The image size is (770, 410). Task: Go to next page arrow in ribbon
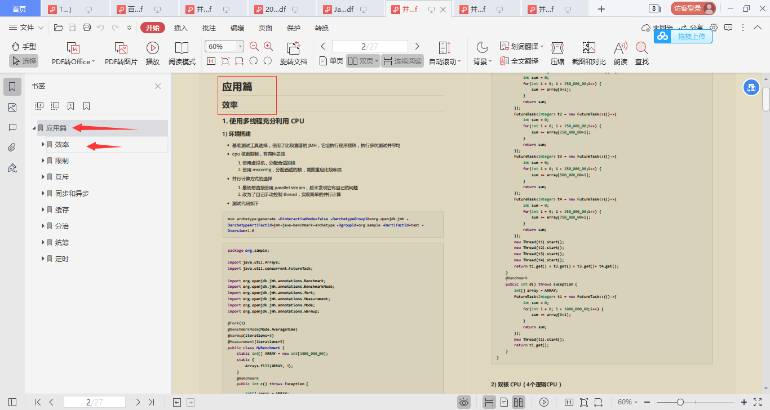417,46
